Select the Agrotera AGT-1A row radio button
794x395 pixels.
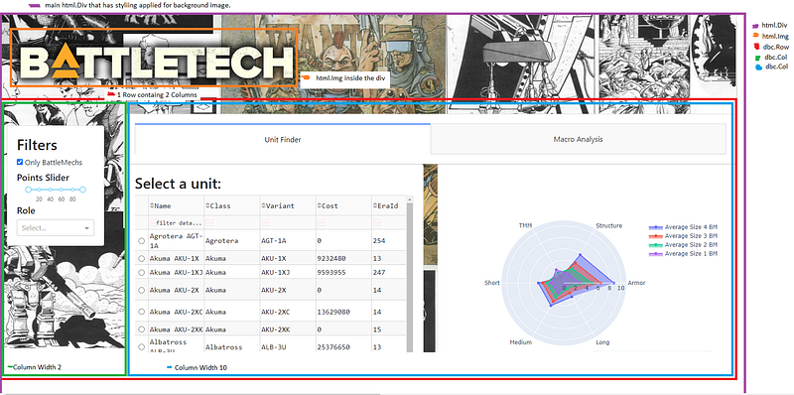tap(141, 241)
